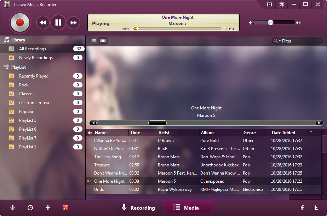Viewport: 327px width, 216px height.
Task: Sort the list by Artist column
Action: (178, 133)
